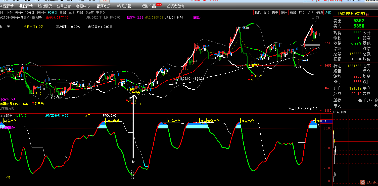378x186 pixels.
Task: Open the 业务公告 tab
Action: click(64, 6)
